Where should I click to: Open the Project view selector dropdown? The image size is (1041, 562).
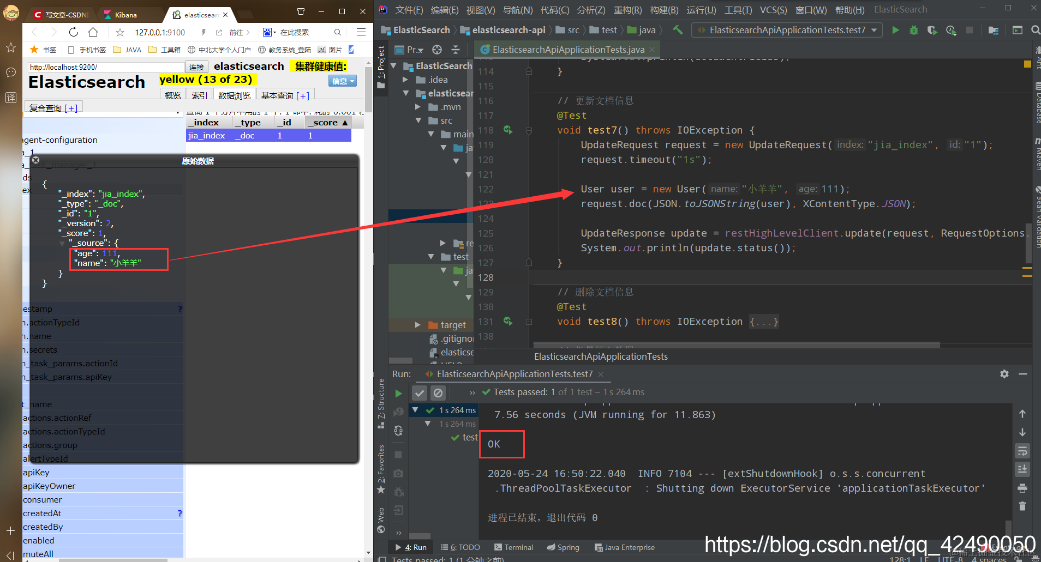pos(409,50)
